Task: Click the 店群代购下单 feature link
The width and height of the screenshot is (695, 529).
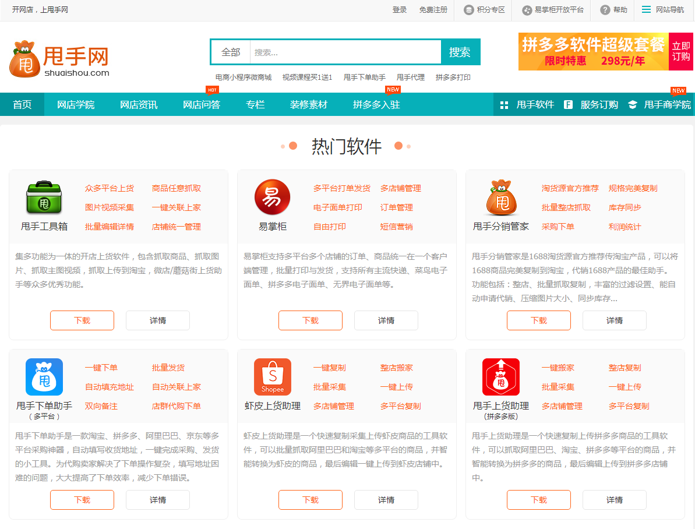Action: [x=177, y=406]
